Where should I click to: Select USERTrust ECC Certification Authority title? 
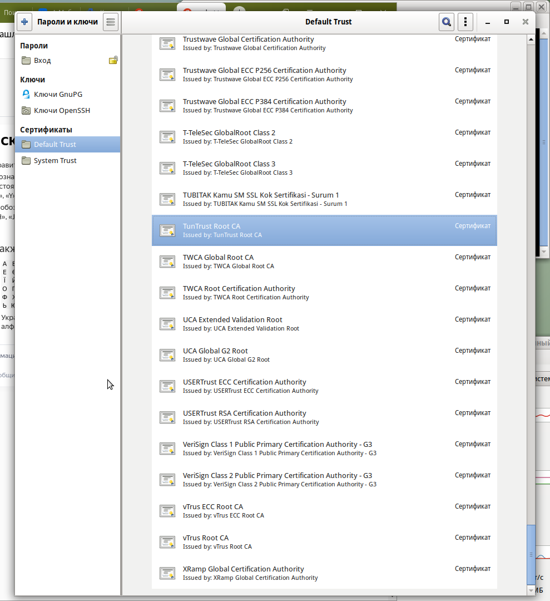[244, 382]
